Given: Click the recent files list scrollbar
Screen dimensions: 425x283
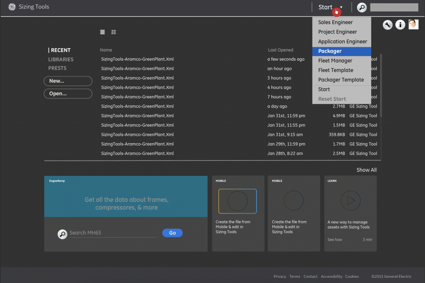Looking at the screenshot, I should [x=380, y=85].
